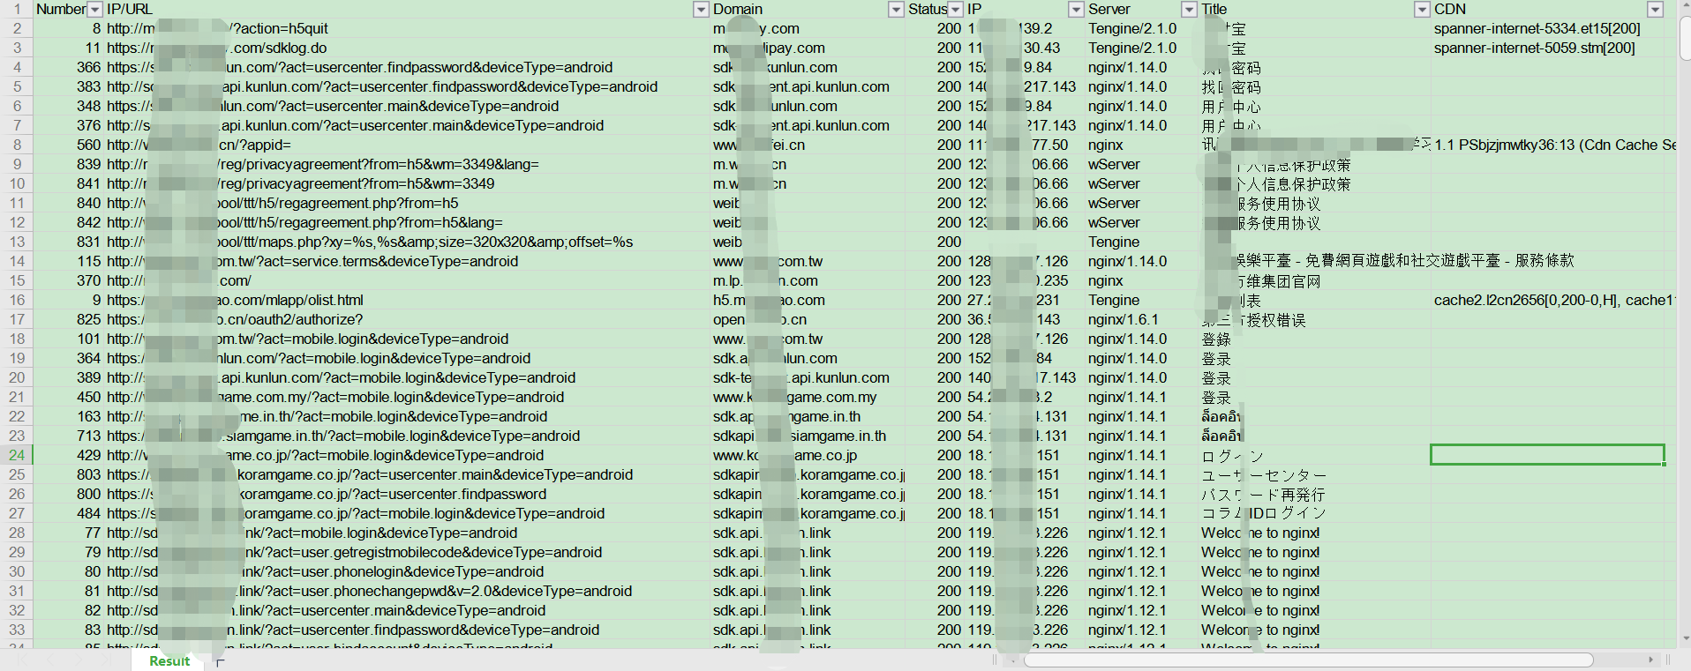
Task: Select Title cell ユーザーセンター
Action: tap(1315, 474)
